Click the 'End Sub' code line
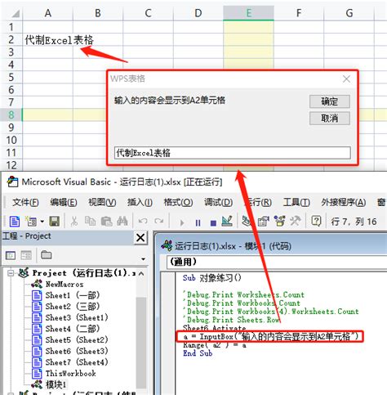 pos(198,353)
